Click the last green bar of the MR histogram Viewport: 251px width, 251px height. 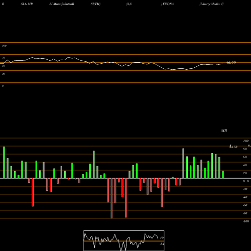223,174
